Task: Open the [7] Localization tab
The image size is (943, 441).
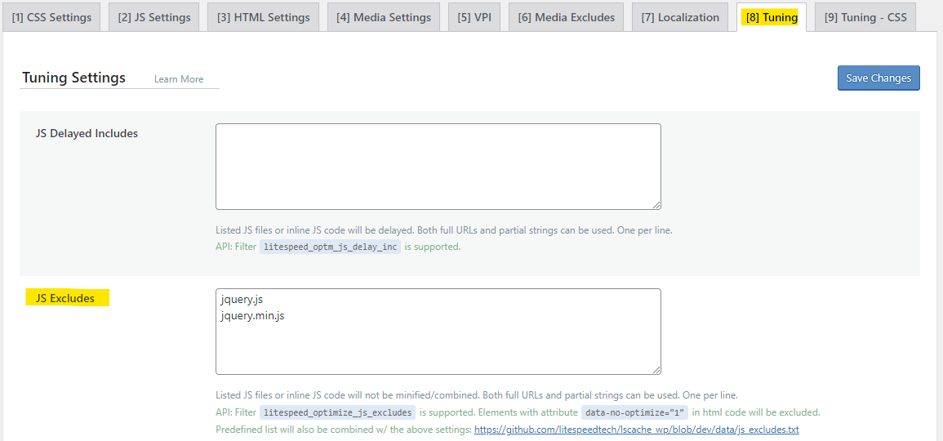Action: pos(680,17)
